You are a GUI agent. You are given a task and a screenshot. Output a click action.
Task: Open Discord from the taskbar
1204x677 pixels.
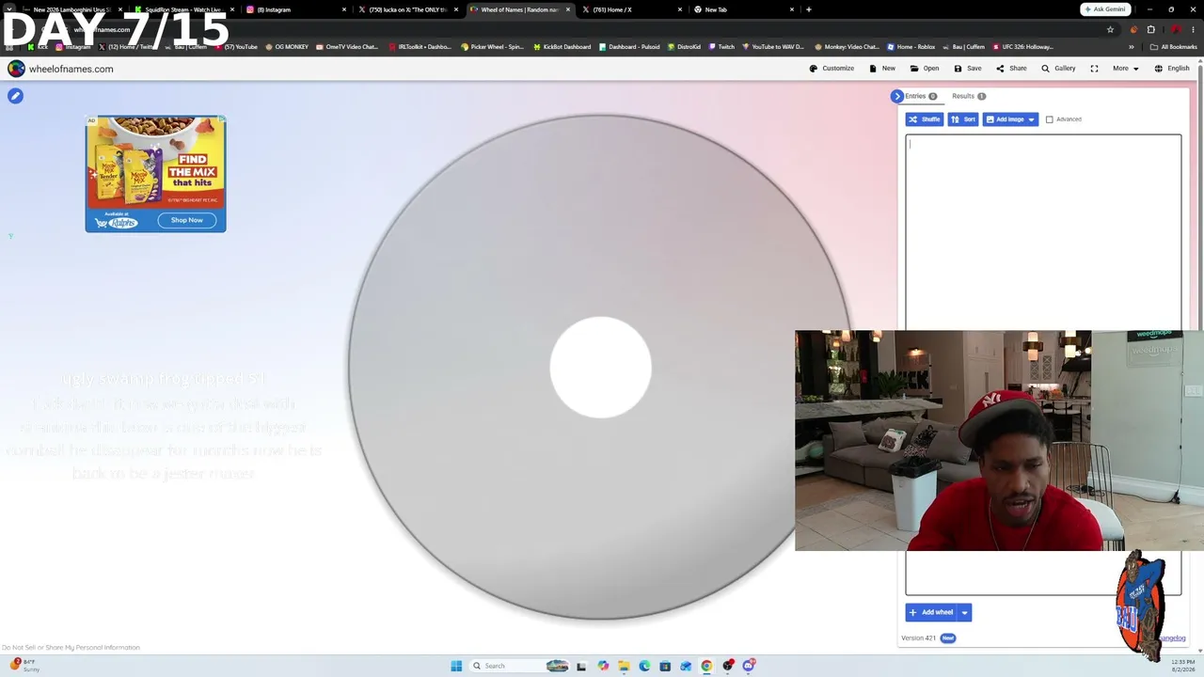coord(749,666)
